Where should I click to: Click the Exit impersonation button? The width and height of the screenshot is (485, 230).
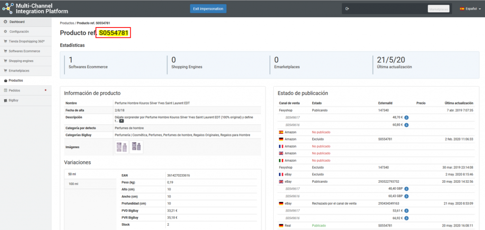pyautogui.click(x=208, y=9)
